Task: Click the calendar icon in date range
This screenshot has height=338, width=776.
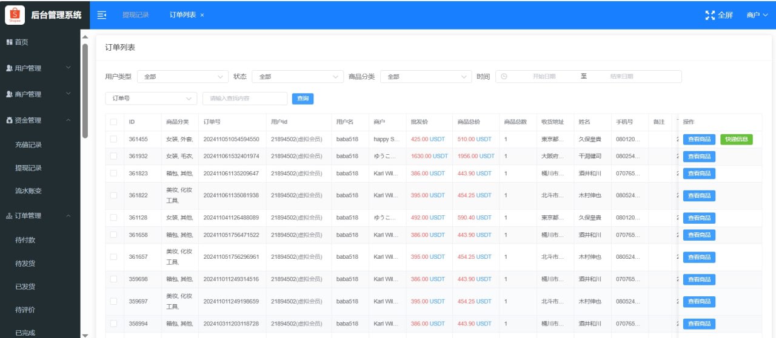Action: point(504,77)
